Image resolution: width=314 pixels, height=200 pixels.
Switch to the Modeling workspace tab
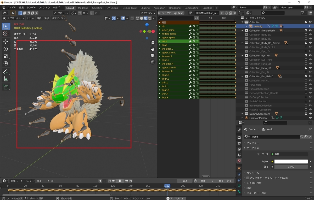83,8
